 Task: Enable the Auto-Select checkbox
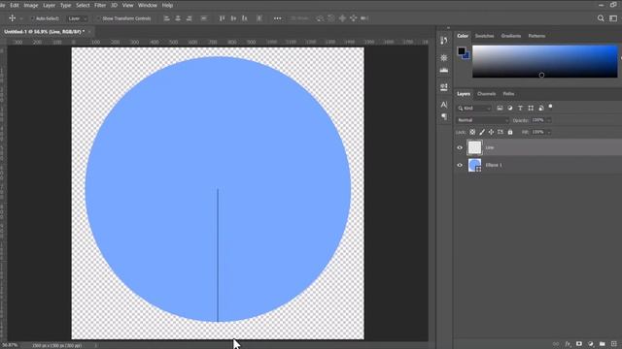[x=32, y=18]
